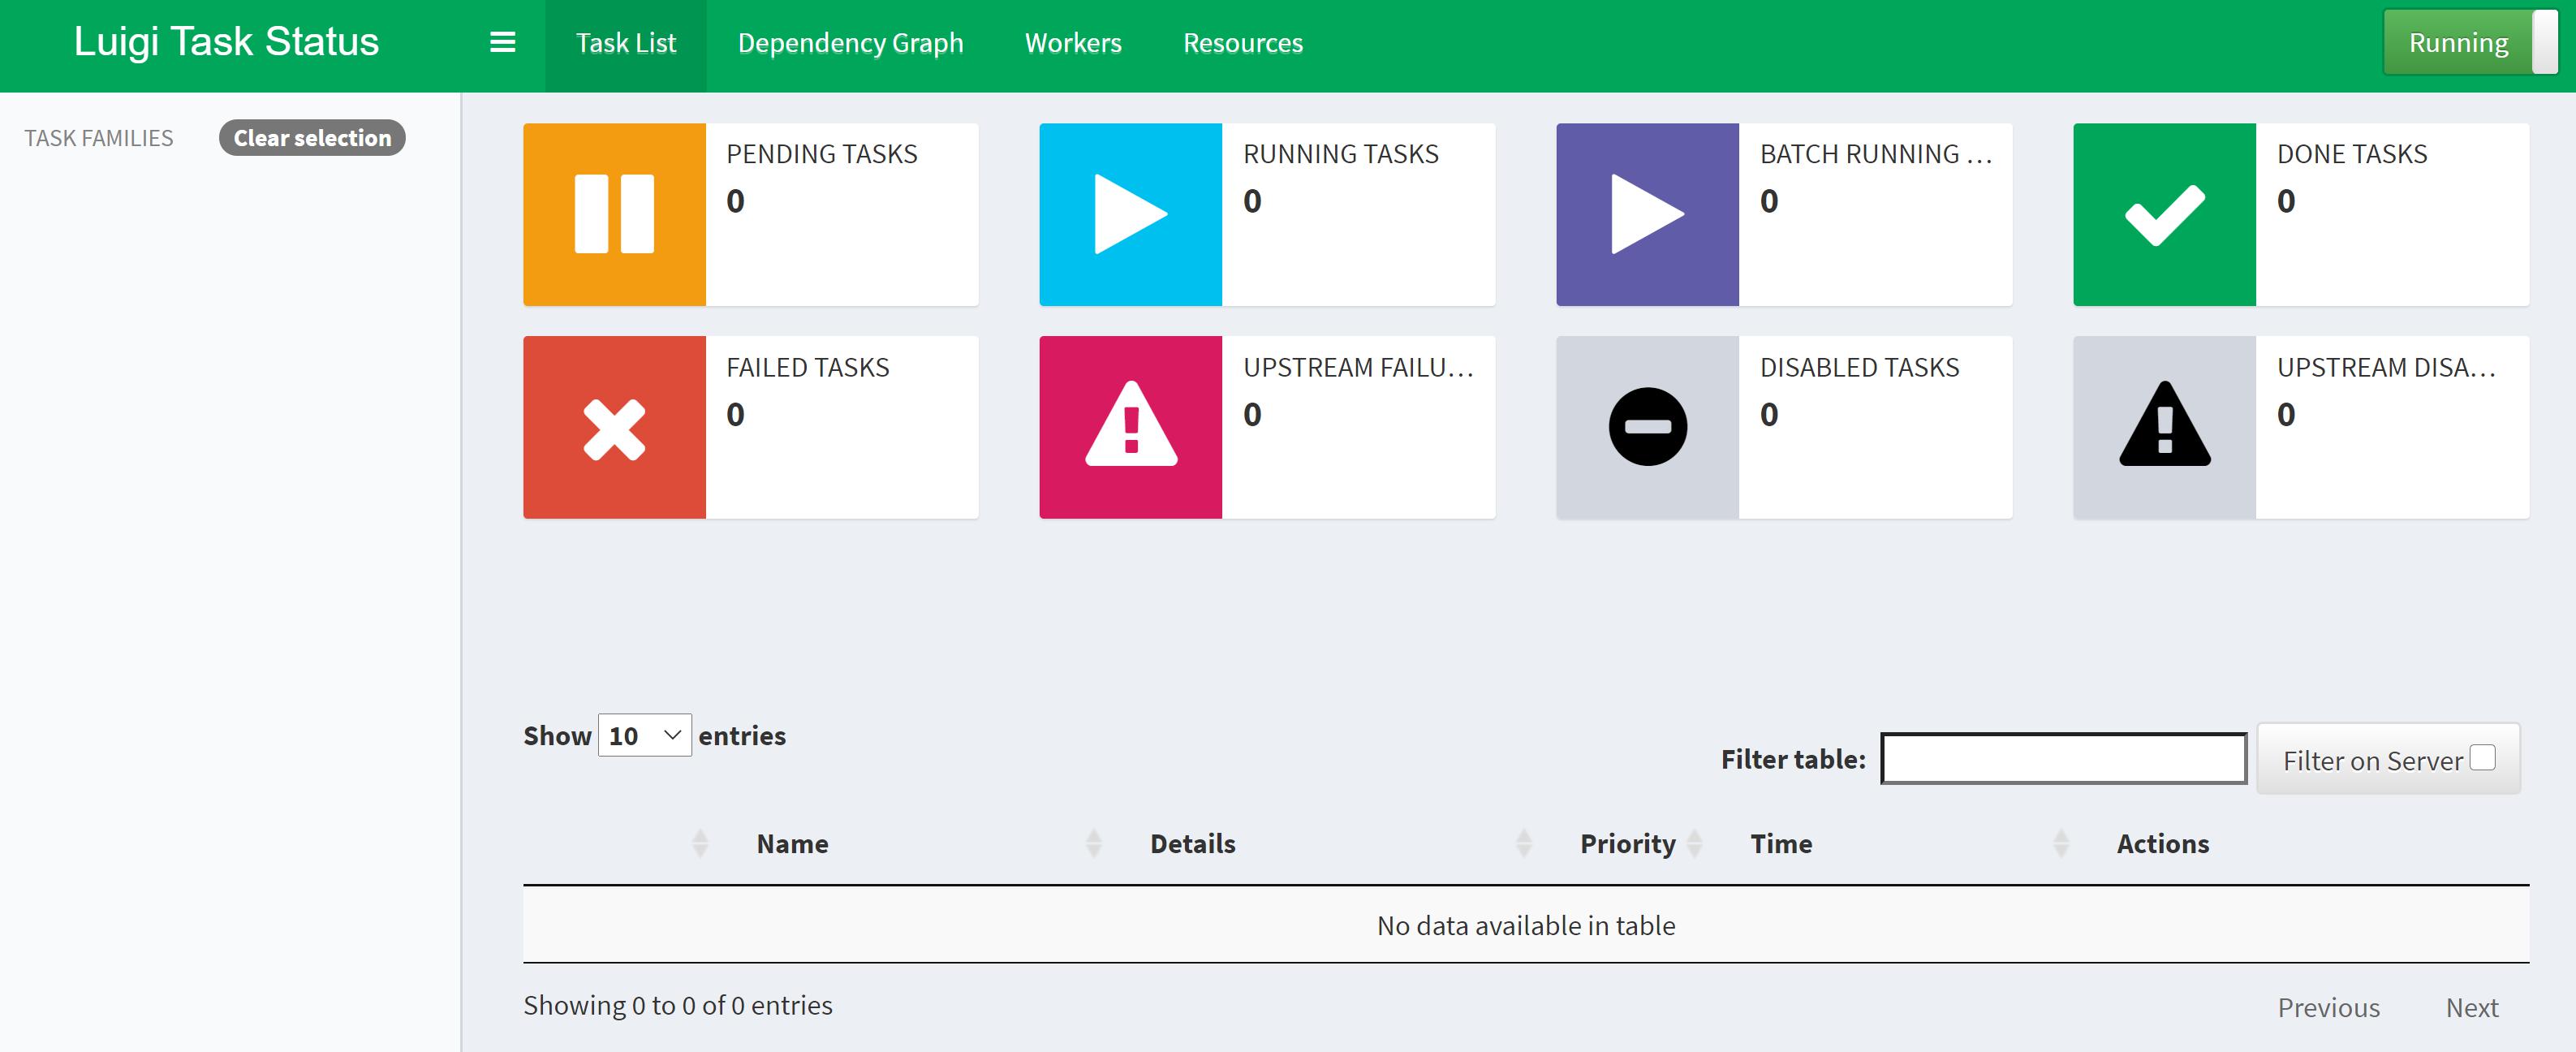Focus the Filter table input field
This screenshot has height=1052, width=2576.
click(x=2063, y=759)
